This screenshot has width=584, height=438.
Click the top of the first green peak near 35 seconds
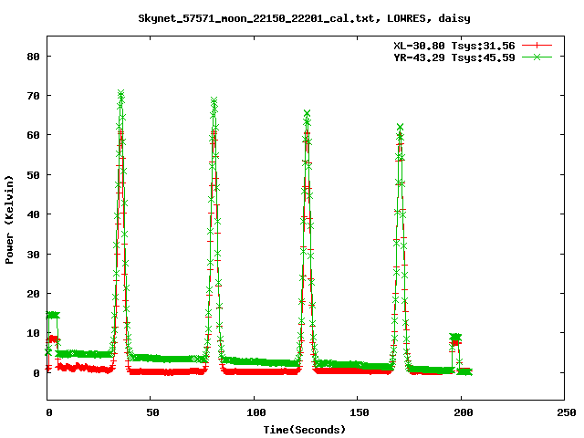120,93
